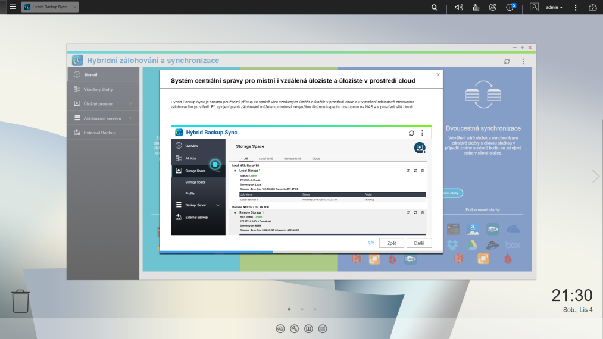Click the myQNAPcloud bottom dock icon
603x339 pixels.
point(280,329)
